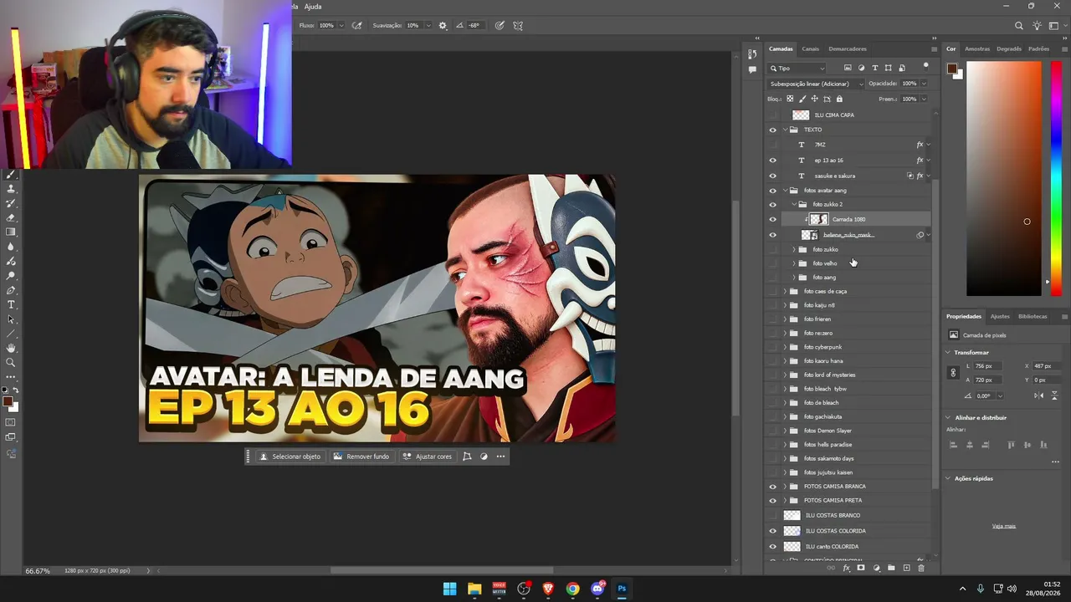
Task: Filter layers by pixel layer type
Action: [848, 68]
